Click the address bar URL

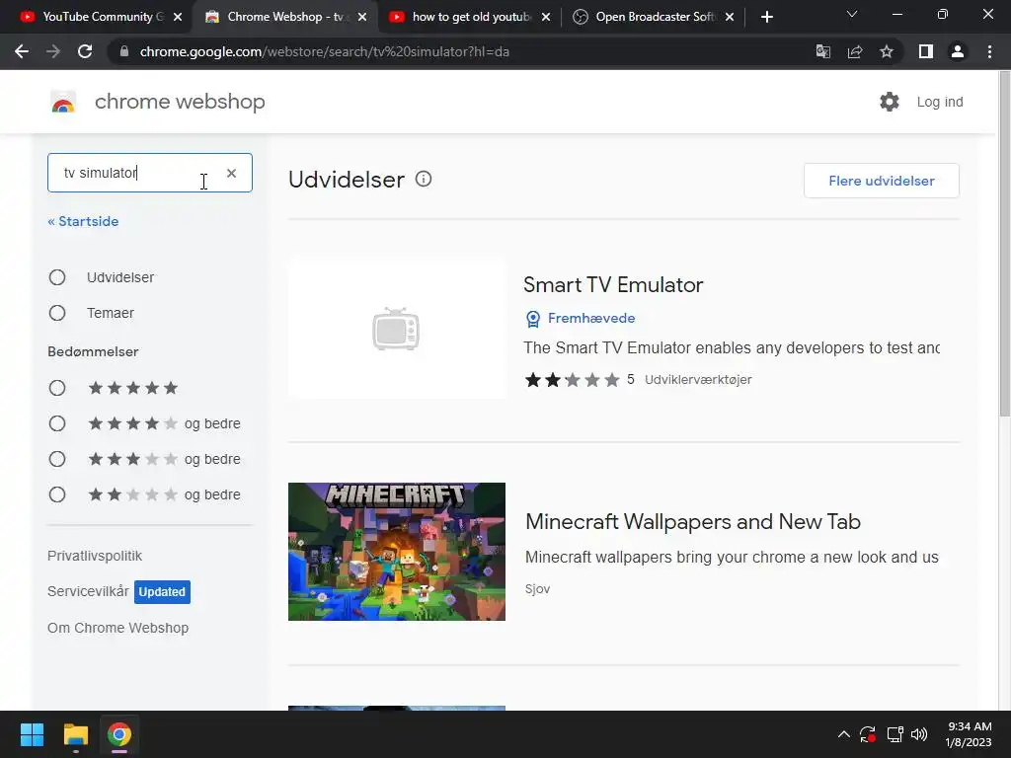(324, 51)
